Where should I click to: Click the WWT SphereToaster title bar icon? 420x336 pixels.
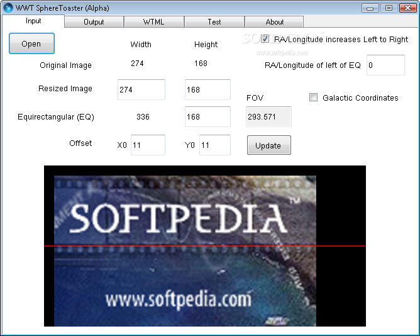tap(8, 8)
